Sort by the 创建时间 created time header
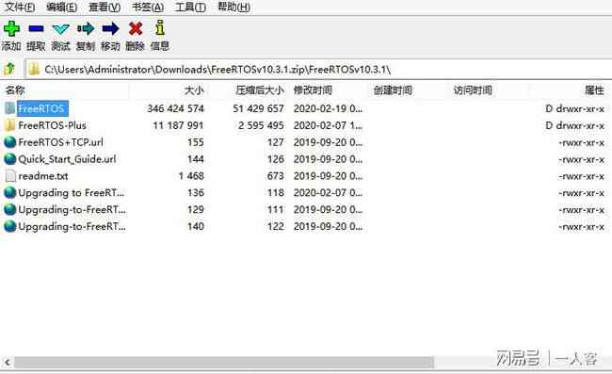 (x=393, y=90)
